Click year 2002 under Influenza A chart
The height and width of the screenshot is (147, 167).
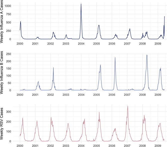[x=51, y=44]
